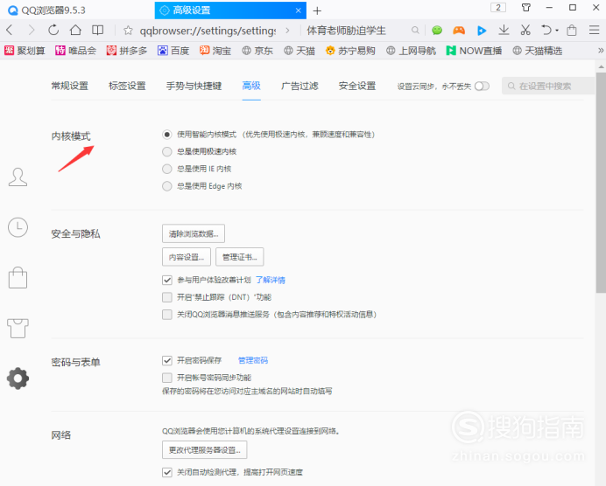Open the 管理密码 link

pyautogui.click(x=253, y=361)
